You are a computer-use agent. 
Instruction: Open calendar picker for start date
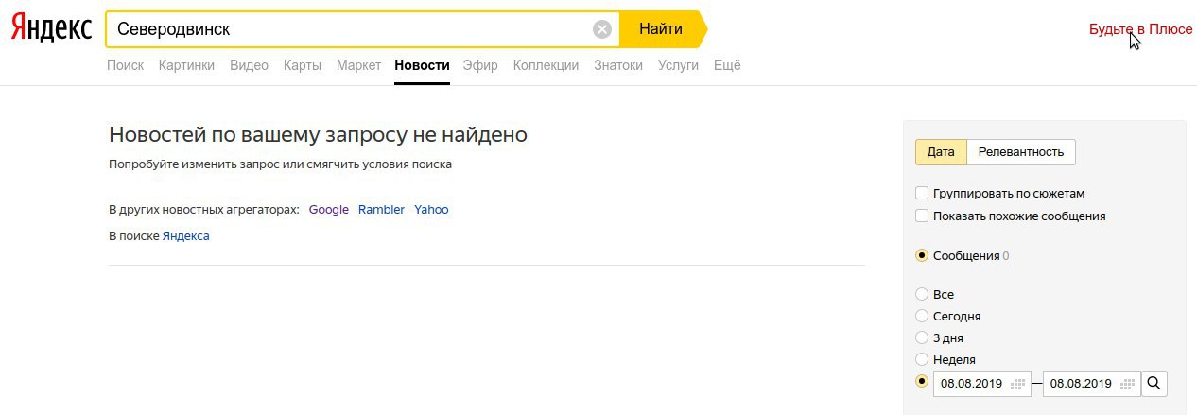1018,384
